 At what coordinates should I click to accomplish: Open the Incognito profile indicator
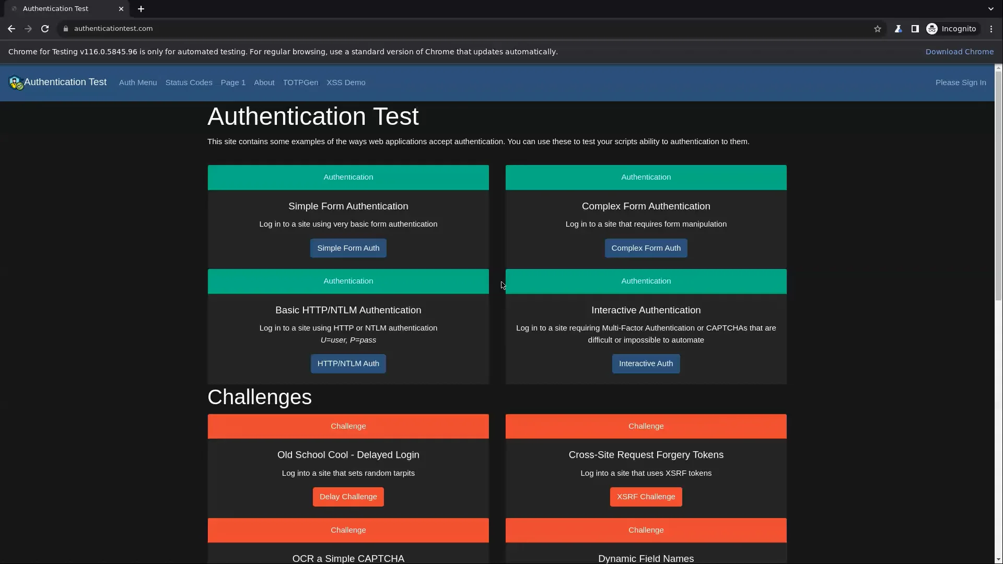coord(951,29)
